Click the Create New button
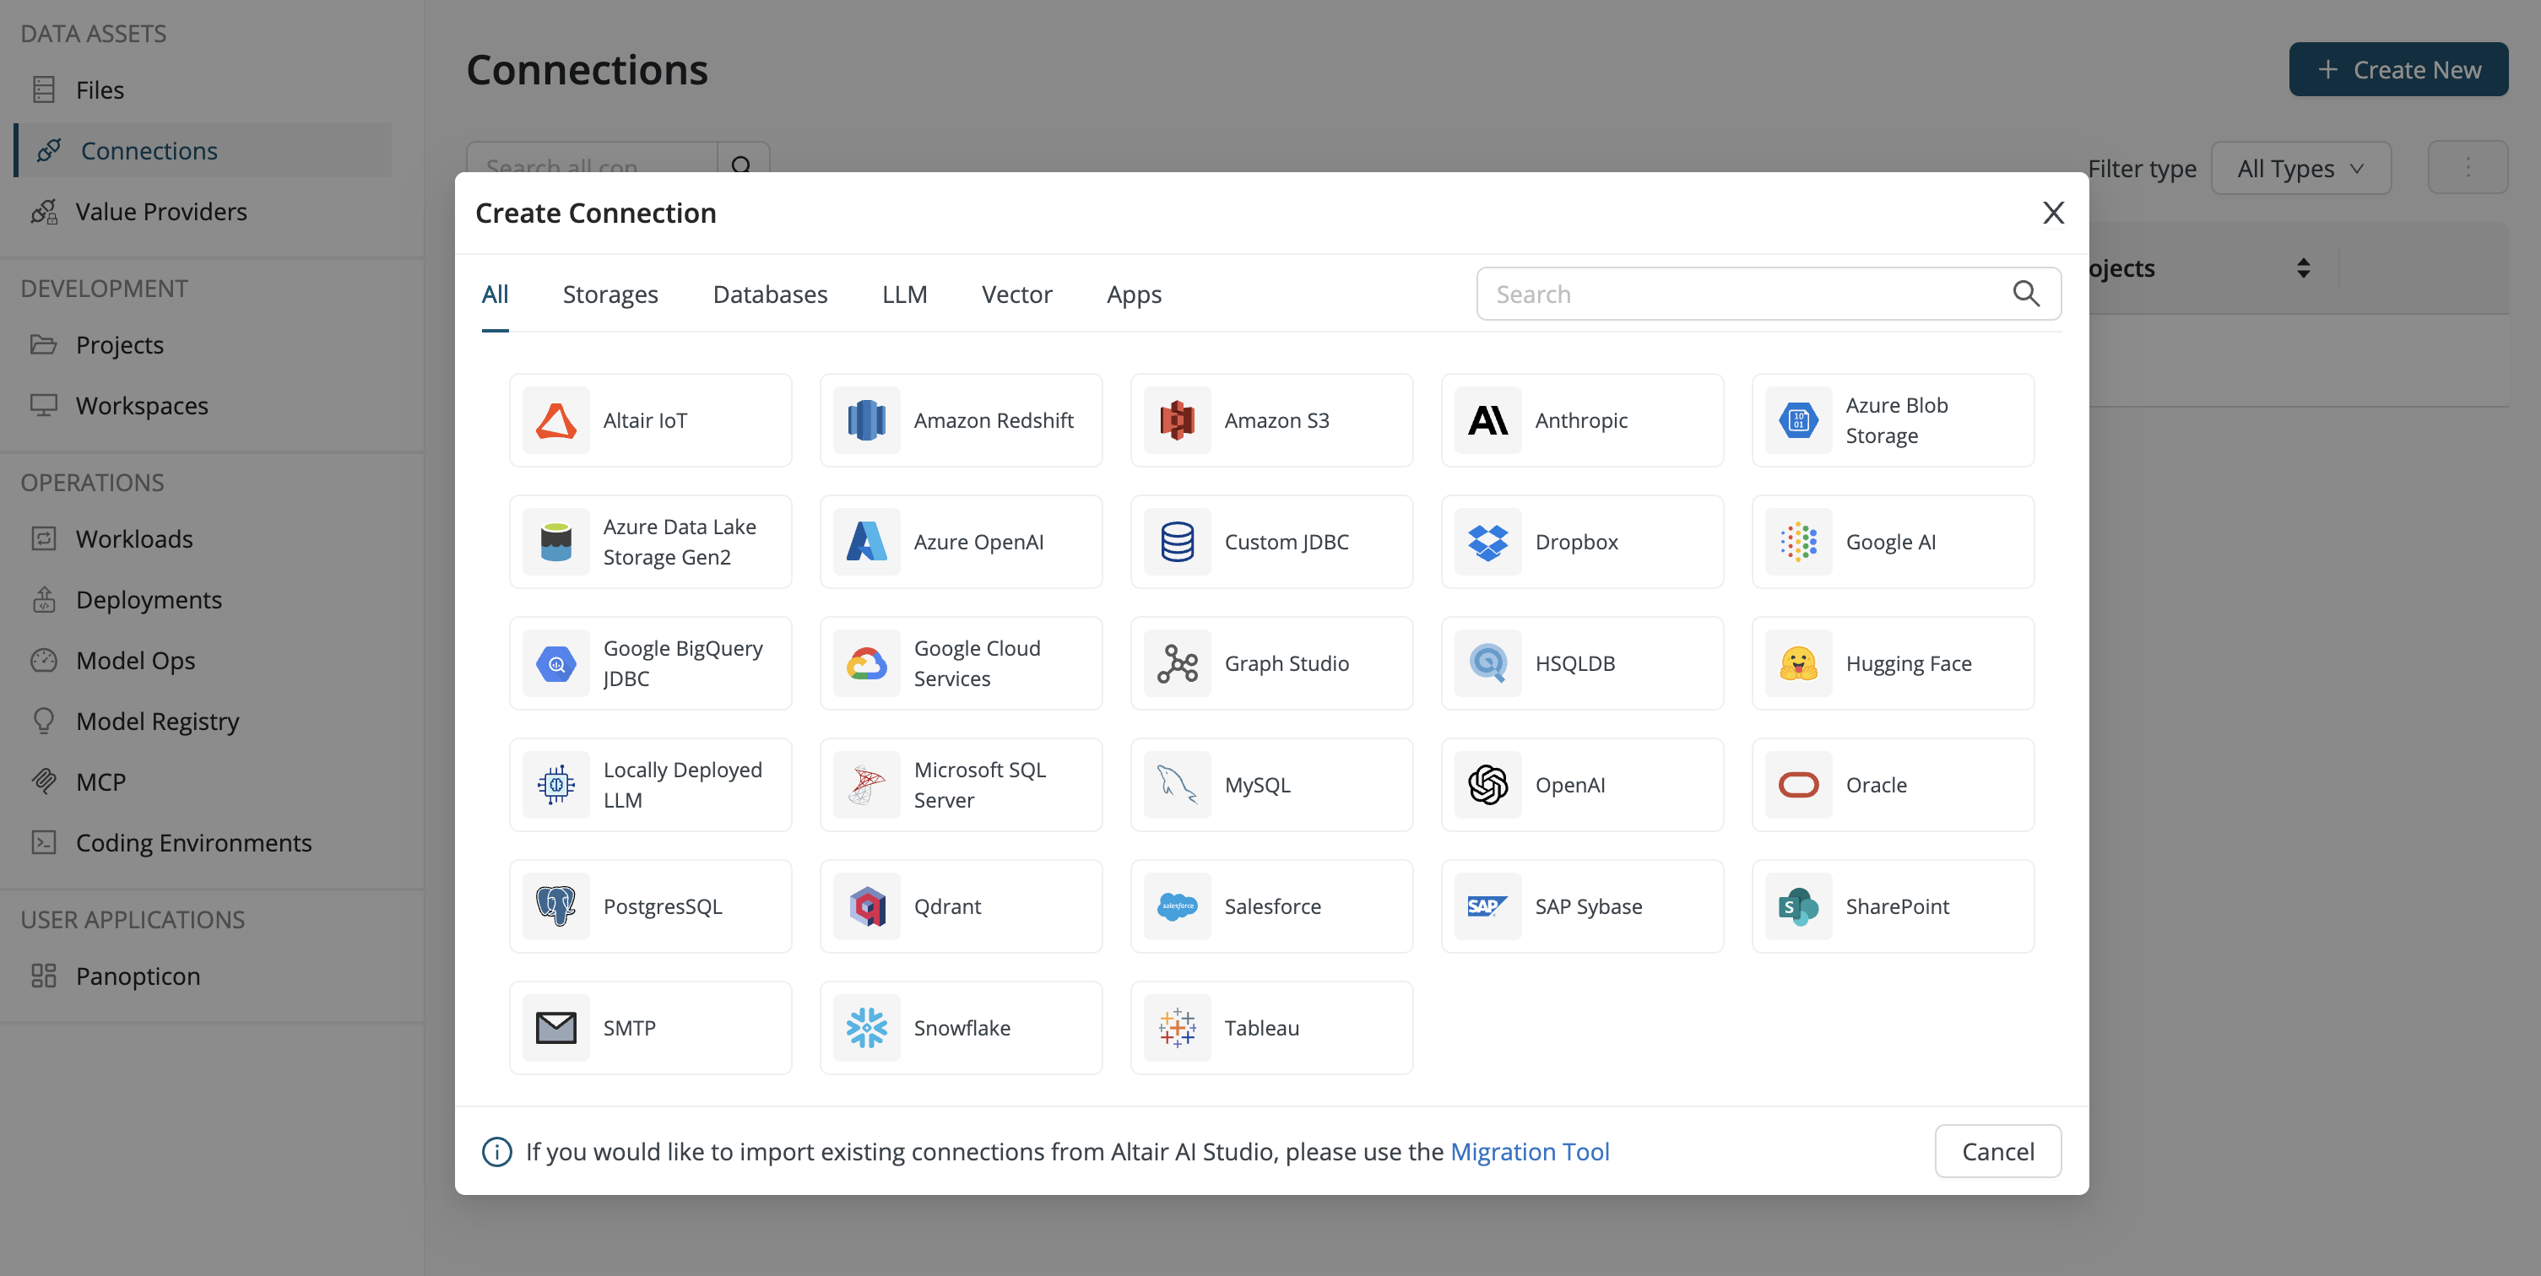The width and height of the screenshot is (2541, 1276). coord(2399,69)
